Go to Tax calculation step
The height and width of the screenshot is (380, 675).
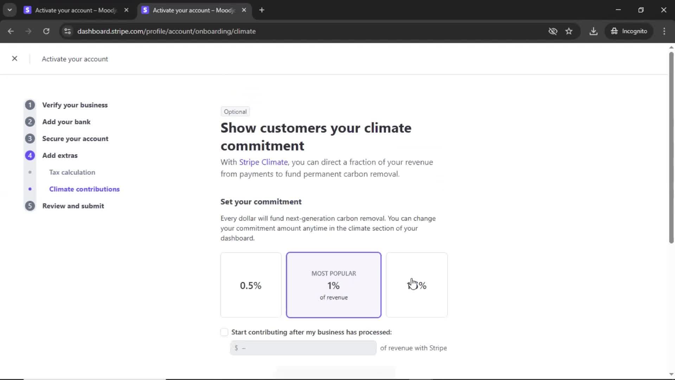tap(72, 172)
